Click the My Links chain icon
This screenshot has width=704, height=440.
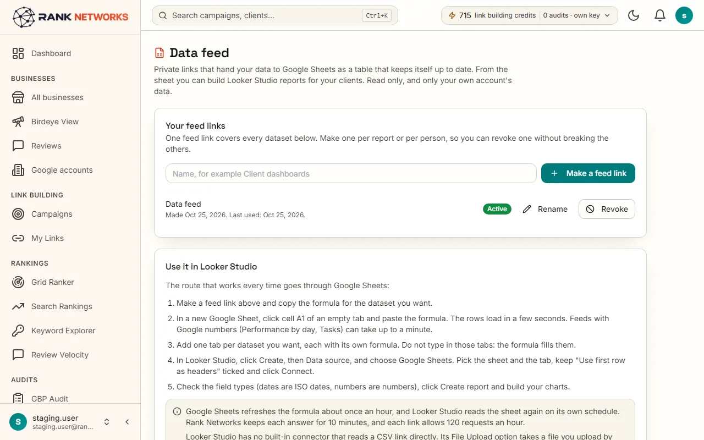tap(18, 238)
